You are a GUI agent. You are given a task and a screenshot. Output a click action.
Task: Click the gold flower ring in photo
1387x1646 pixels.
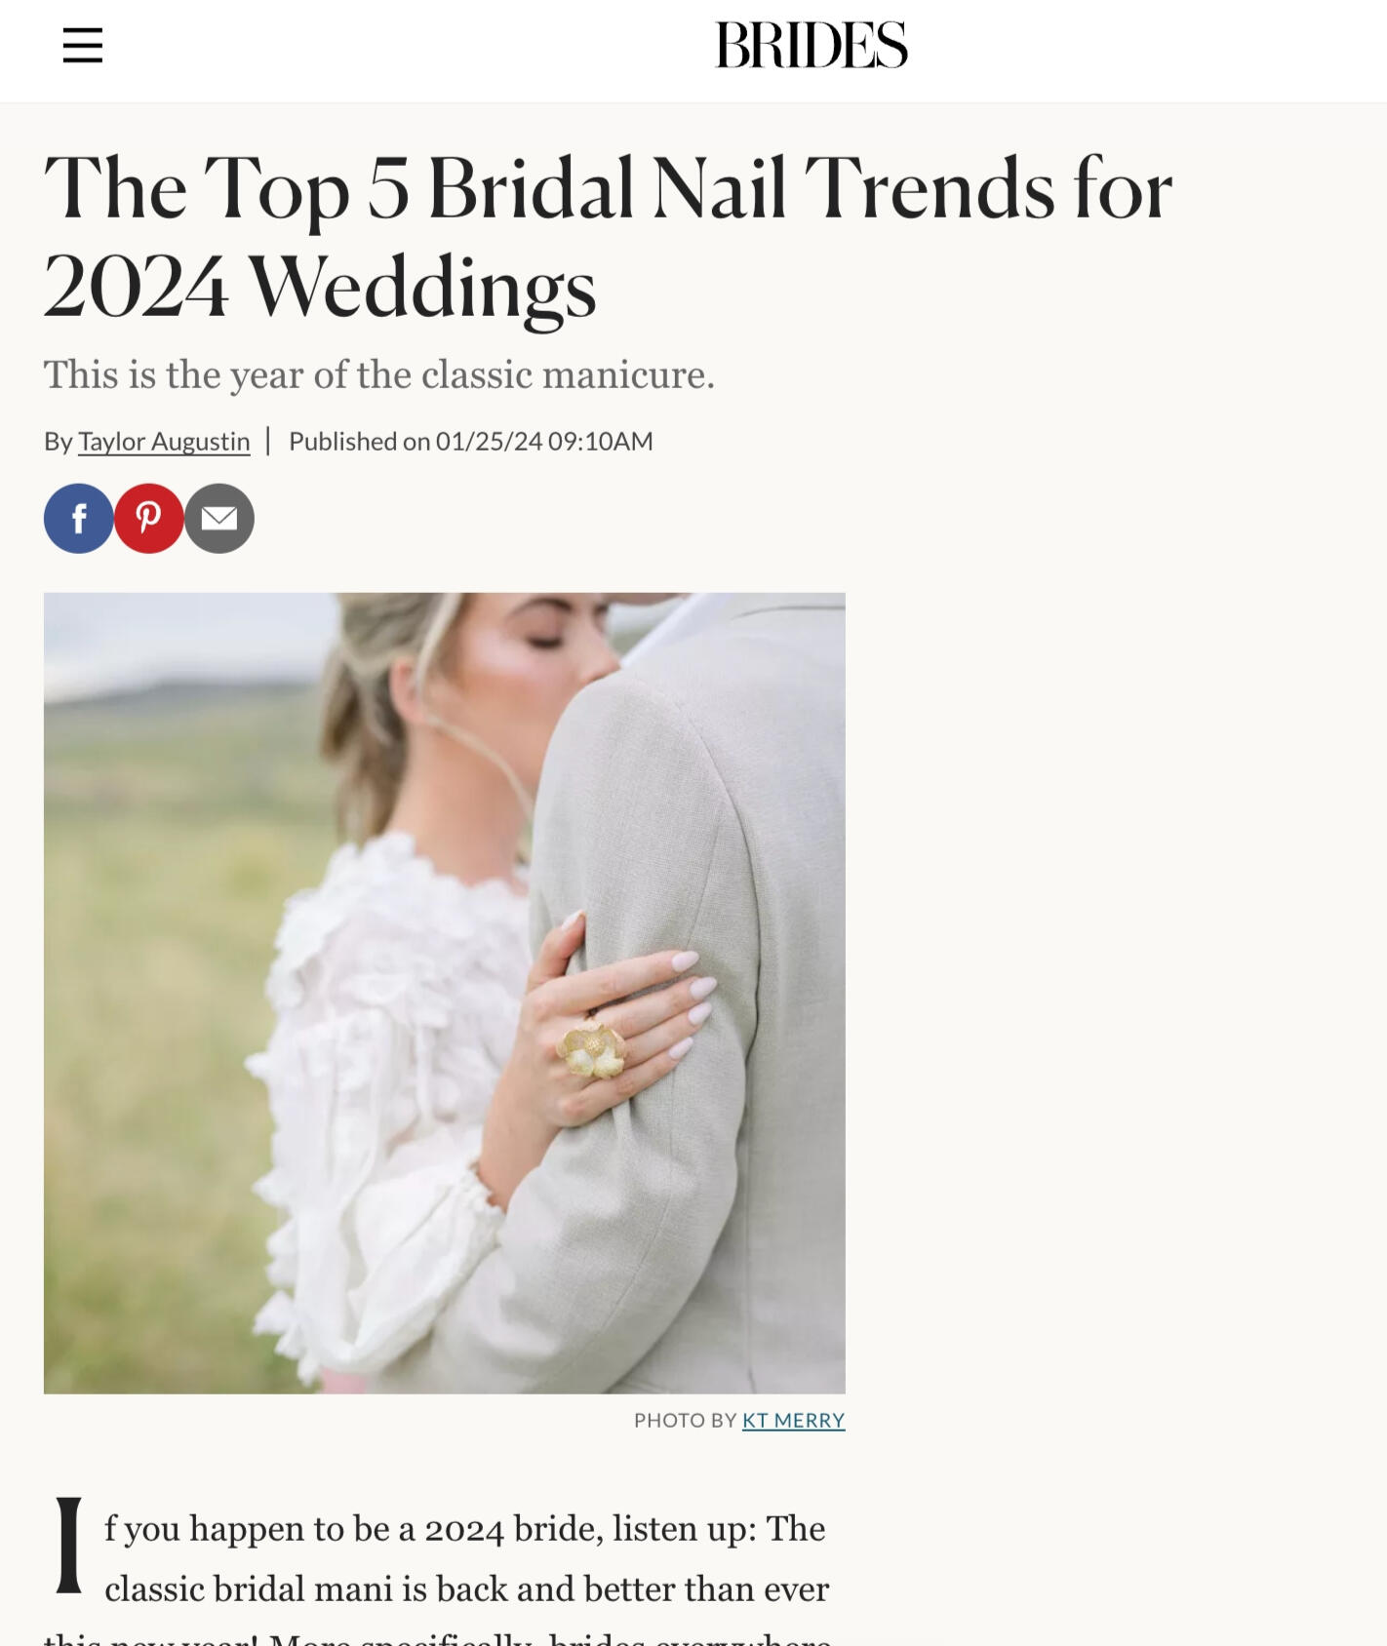(591, 1049)
